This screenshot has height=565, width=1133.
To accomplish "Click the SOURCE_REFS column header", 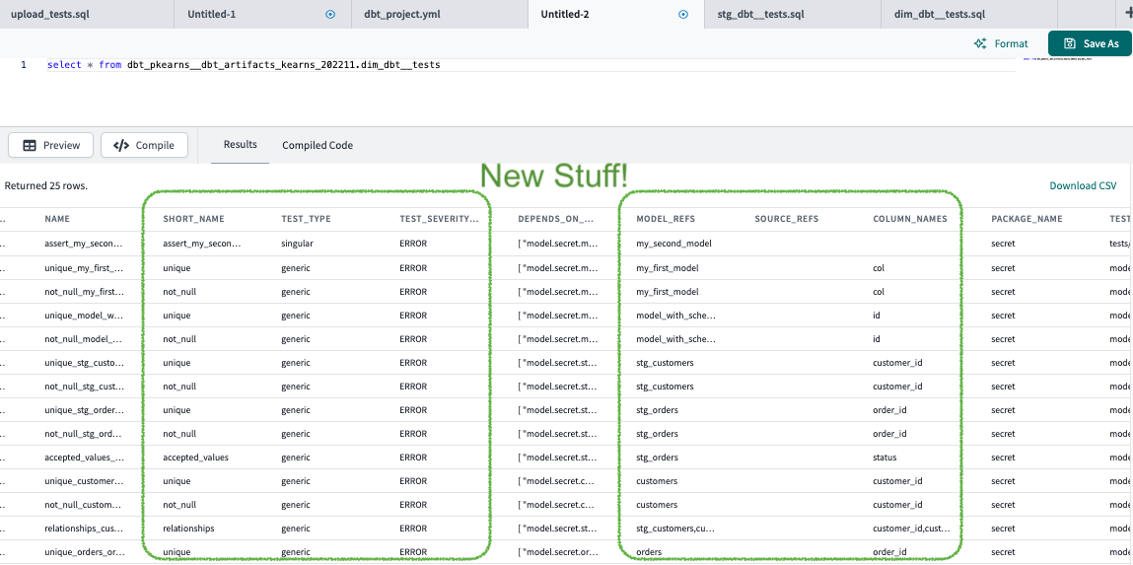I will click(x=786, y=219).
